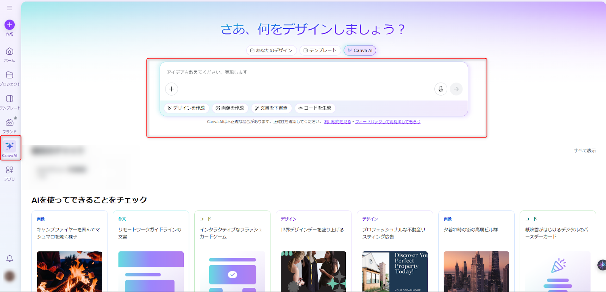606x292 pixels.
Task: Open the notifications bell
Action: [9, 259]
